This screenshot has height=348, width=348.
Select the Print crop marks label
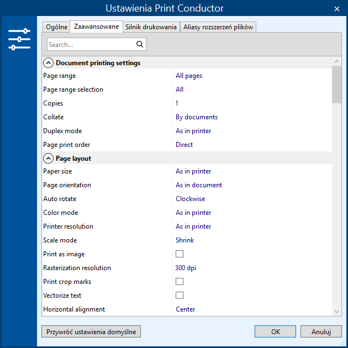67,282
